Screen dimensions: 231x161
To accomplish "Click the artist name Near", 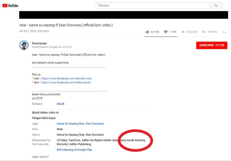I will 60,129.
